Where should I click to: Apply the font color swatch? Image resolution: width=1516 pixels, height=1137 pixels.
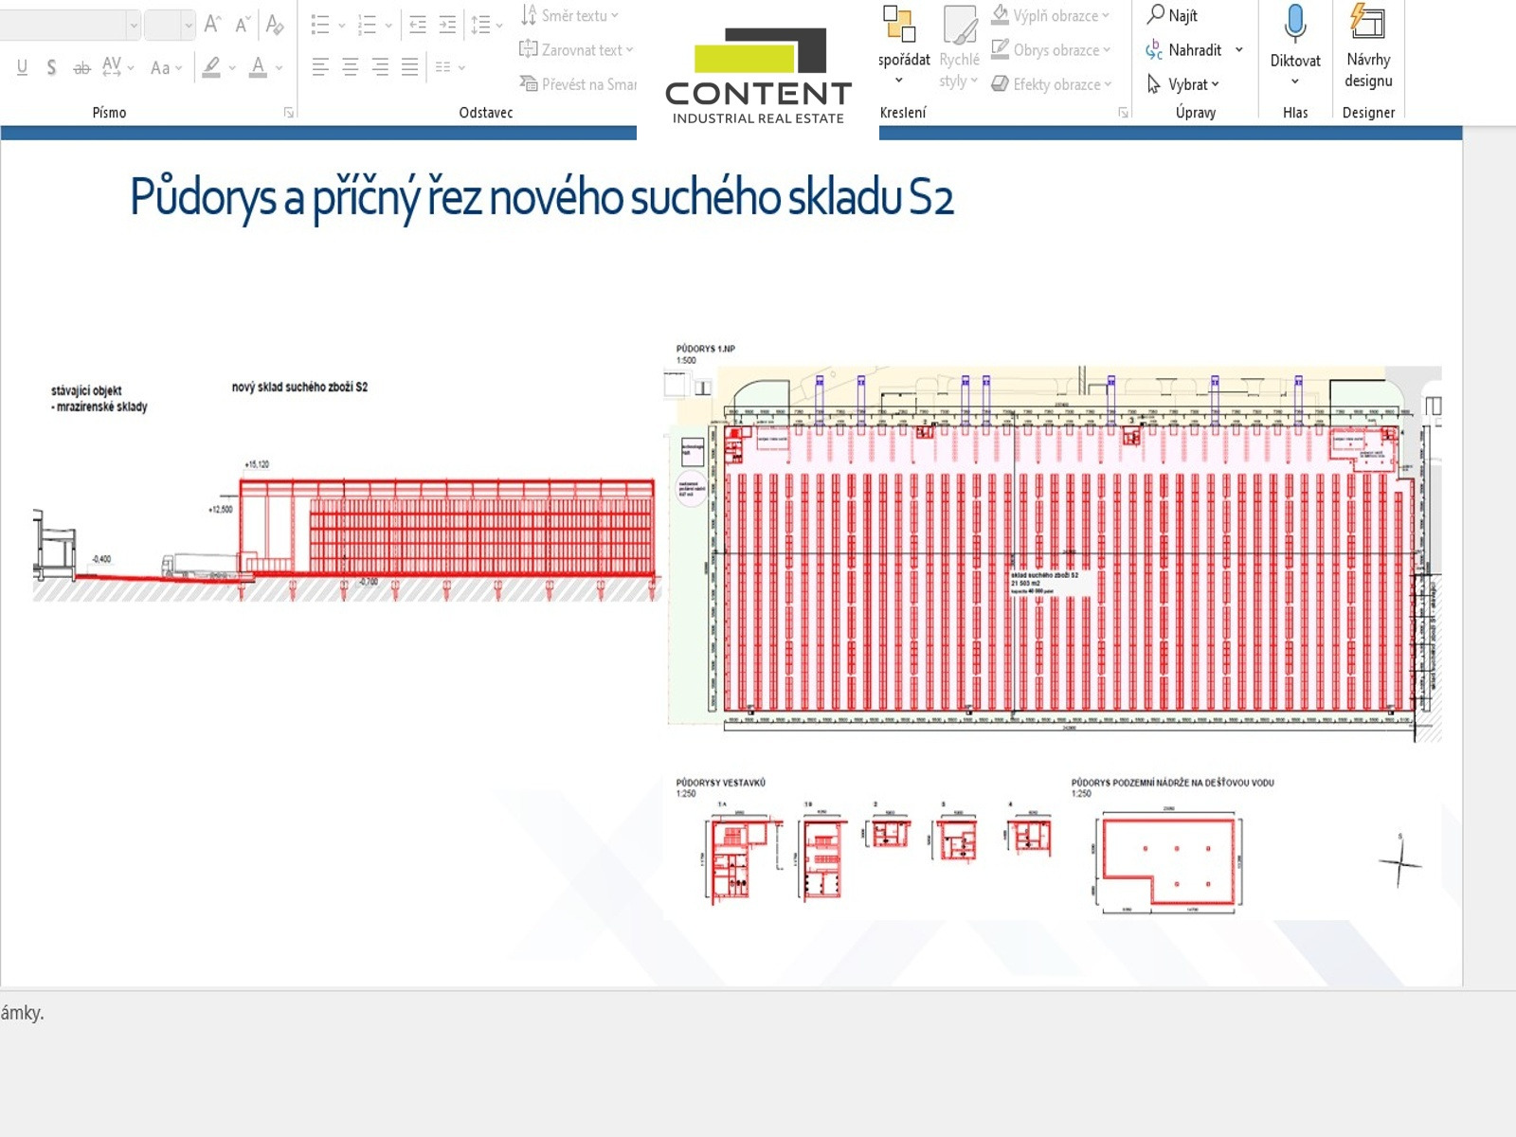tap(258, 67)
